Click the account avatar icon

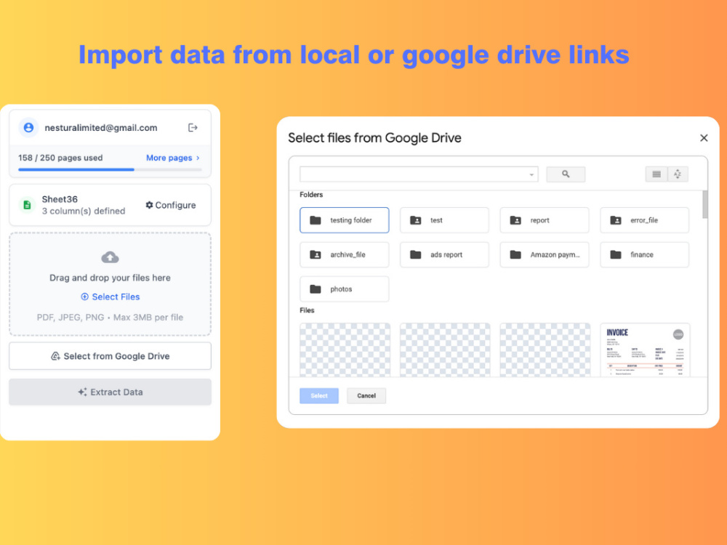coord(29,127)
